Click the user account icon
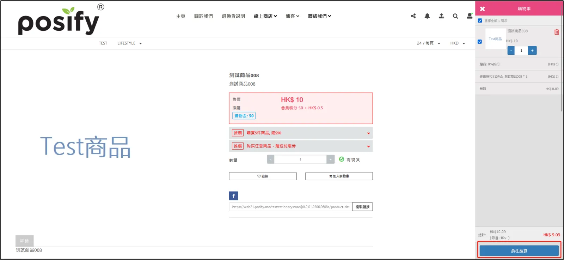The width and height of the screenshot is (564, 260). click(x=470, y=16)
